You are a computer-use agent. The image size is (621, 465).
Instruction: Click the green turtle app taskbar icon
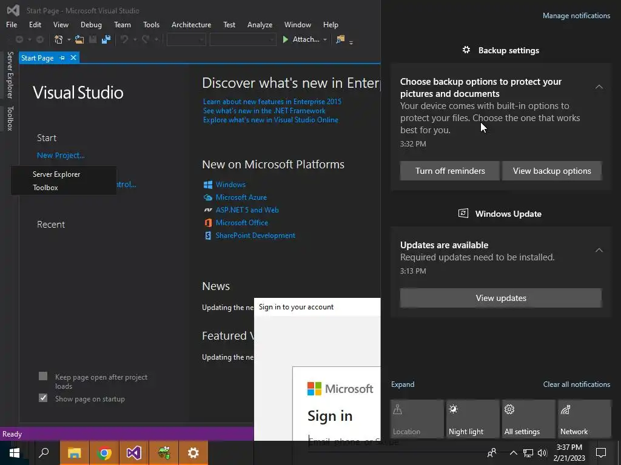coord(164,453)
